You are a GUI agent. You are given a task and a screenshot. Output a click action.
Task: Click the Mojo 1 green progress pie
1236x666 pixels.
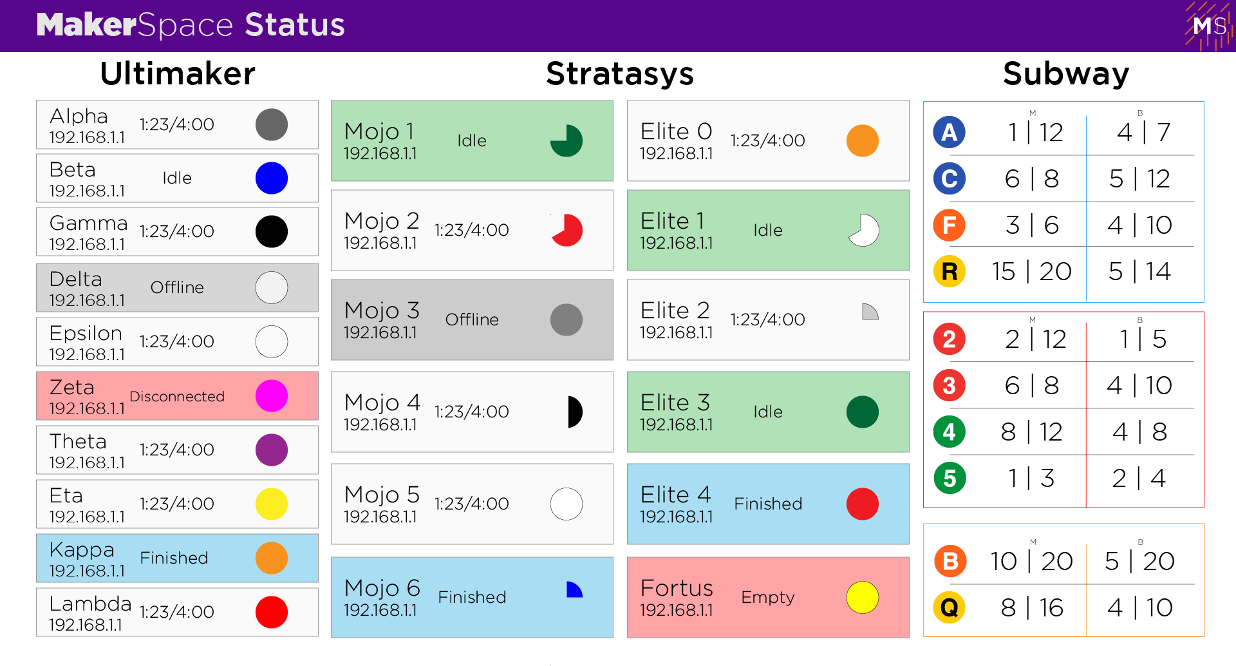(x=566, y=140)
